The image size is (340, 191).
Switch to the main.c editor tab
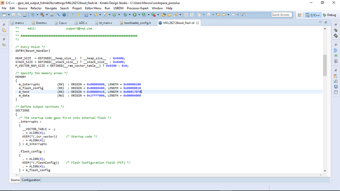click(18, 23)
